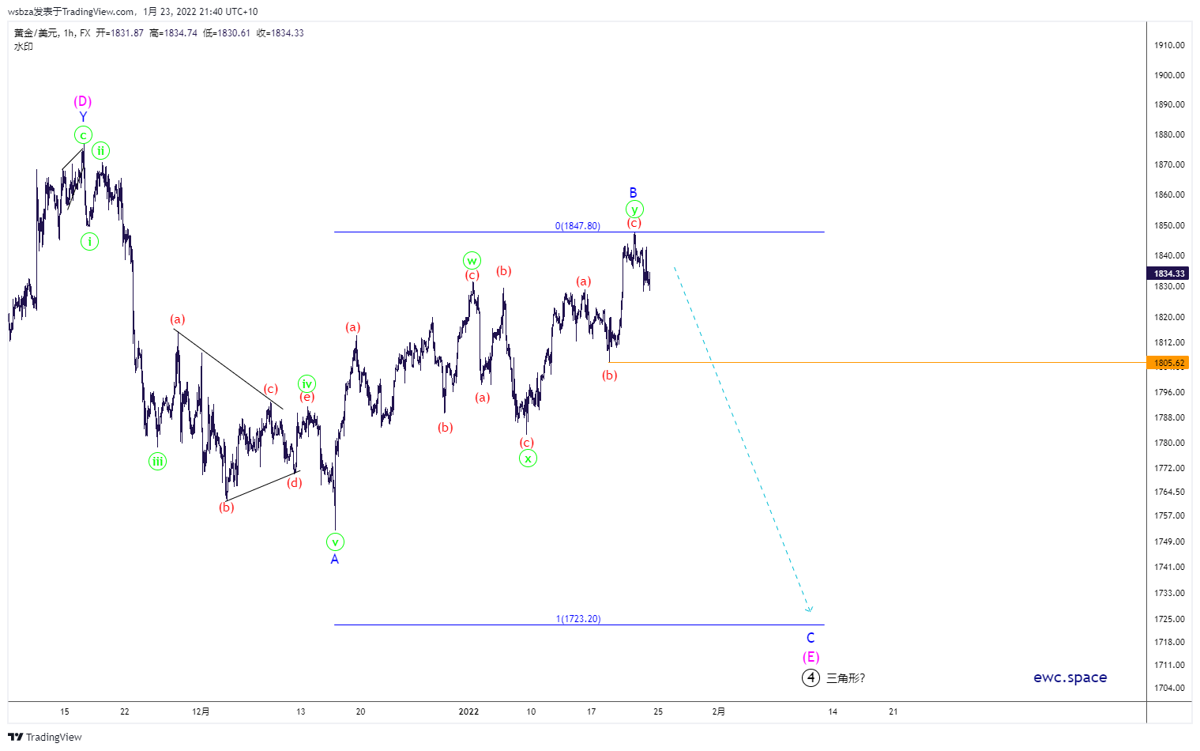Select the red (d) wave label
This screenshot has width=1200, height=751.
[x=295, y=482]
